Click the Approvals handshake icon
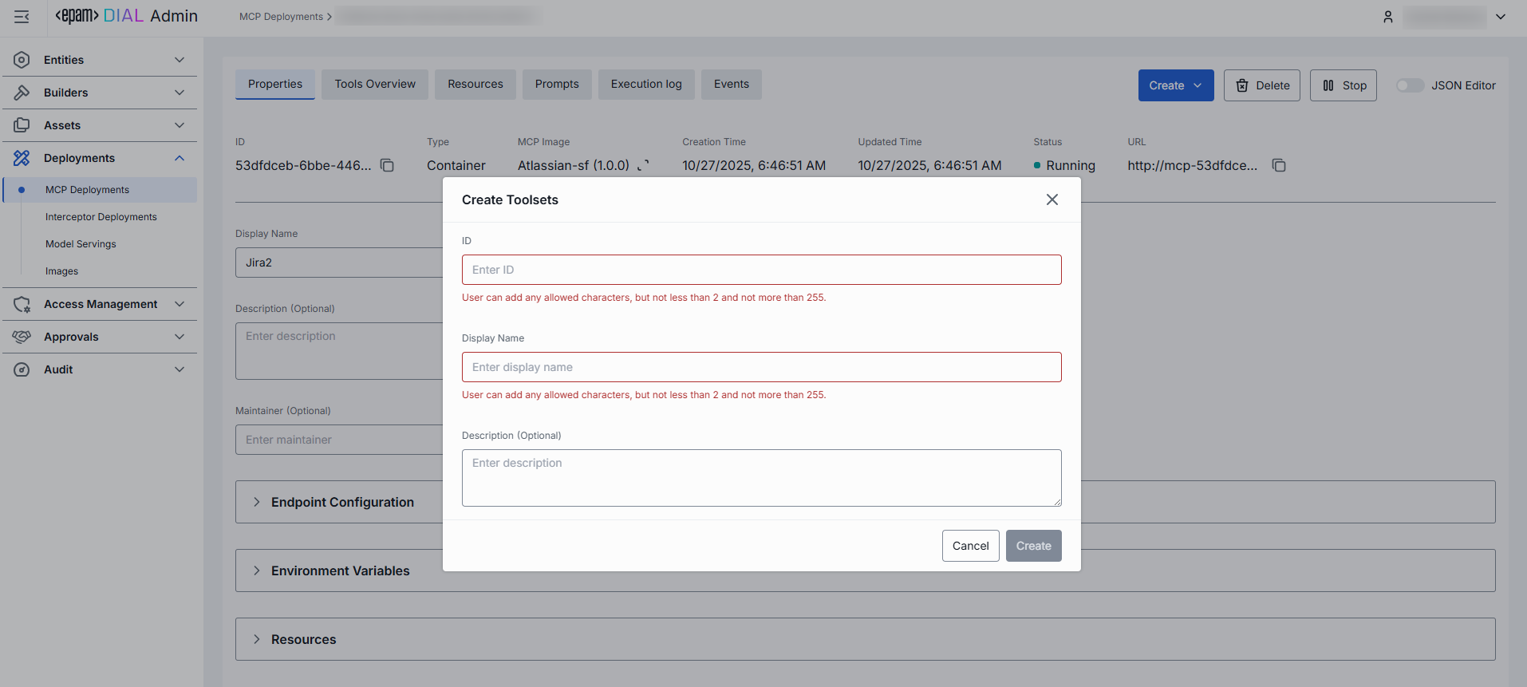The image size is (1527, 687). tap(22, 337)
